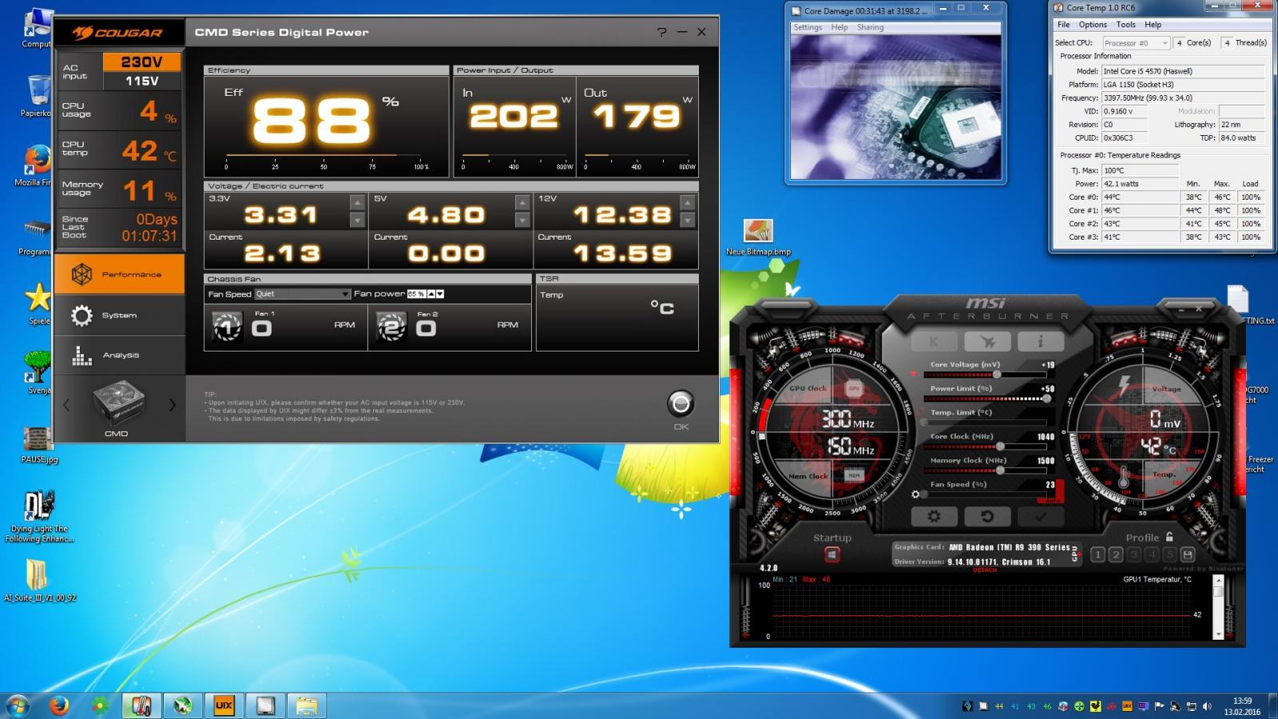Expand Select CPU Processor #0 dropdown
This screenshot has width=1278, height=719.
1136,43
